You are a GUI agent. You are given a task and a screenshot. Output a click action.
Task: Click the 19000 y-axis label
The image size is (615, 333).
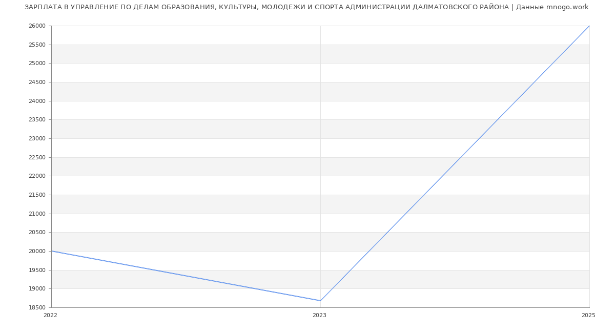pyautogui.click(x=38, y=289)
